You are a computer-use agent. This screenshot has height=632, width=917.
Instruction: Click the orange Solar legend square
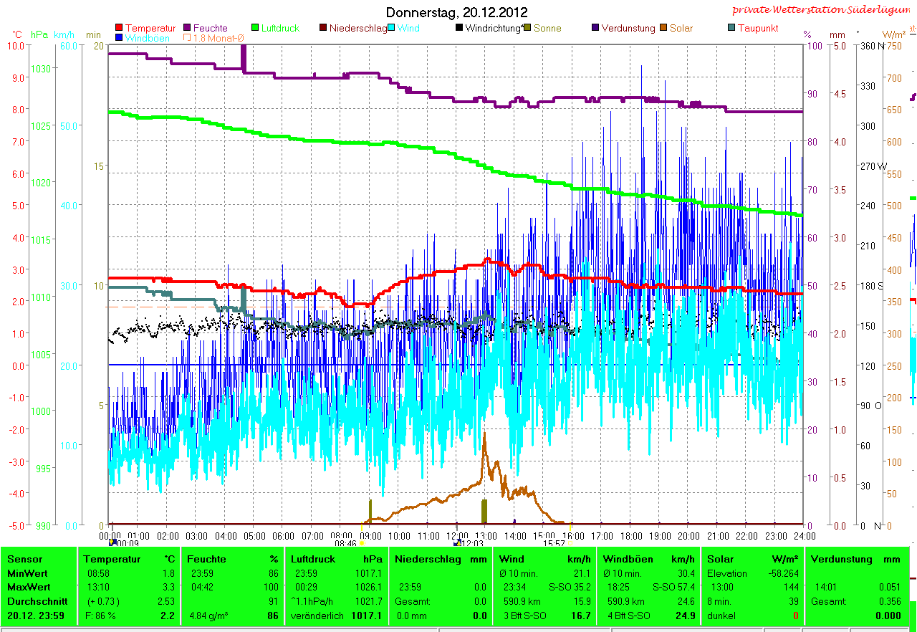point(663,29)
